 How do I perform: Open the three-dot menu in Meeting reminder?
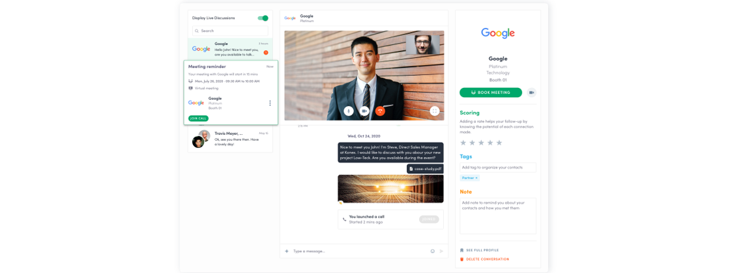point(270,103)
